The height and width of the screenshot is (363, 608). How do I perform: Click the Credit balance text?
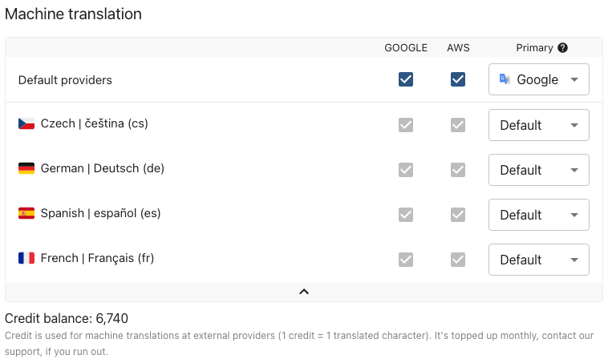(67, 318)
